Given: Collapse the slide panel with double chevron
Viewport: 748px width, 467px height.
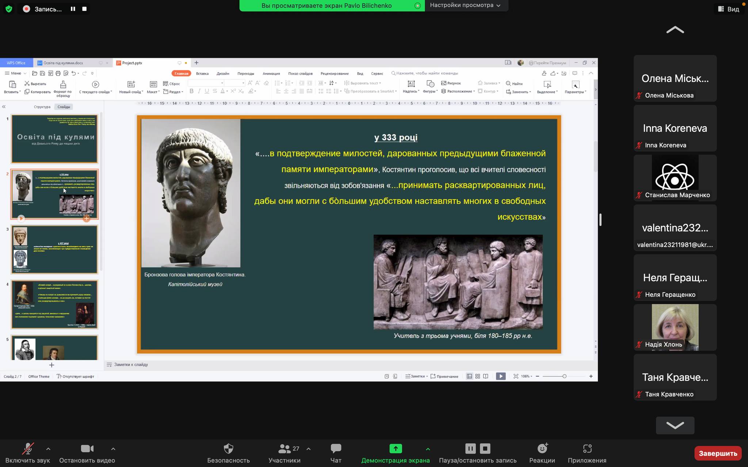Looking at the screenshot, I should click(x=4, y=107).
